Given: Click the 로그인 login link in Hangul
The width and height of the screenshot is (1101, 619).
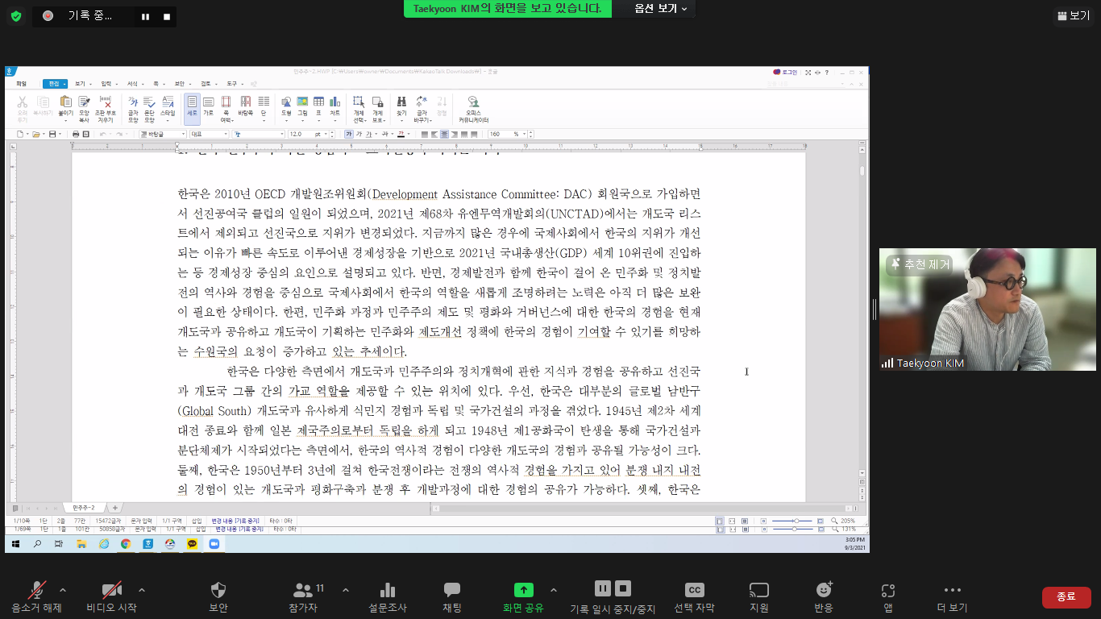Looking at the screenshot, I should (x=785, y=73).
